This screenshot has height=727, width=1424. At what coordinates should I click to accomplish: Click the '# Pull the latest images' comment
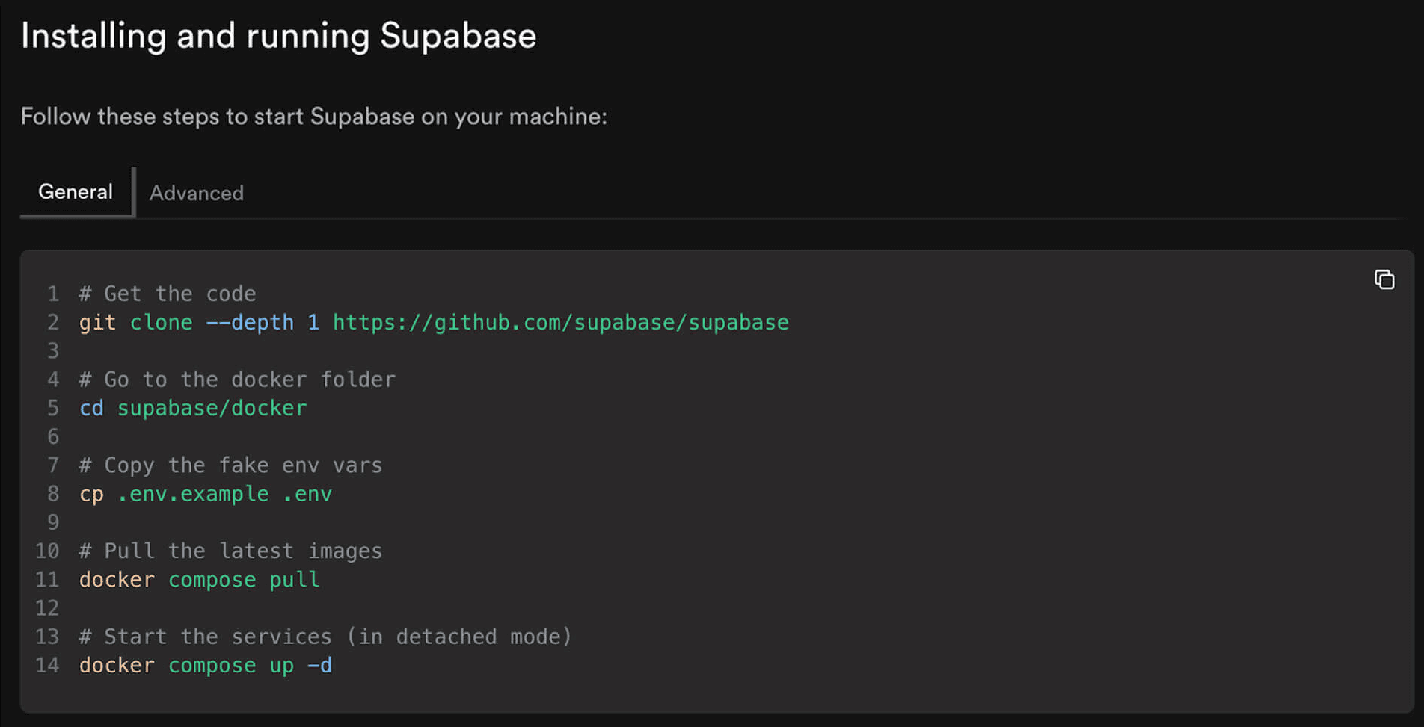click(x=230, y=551)
